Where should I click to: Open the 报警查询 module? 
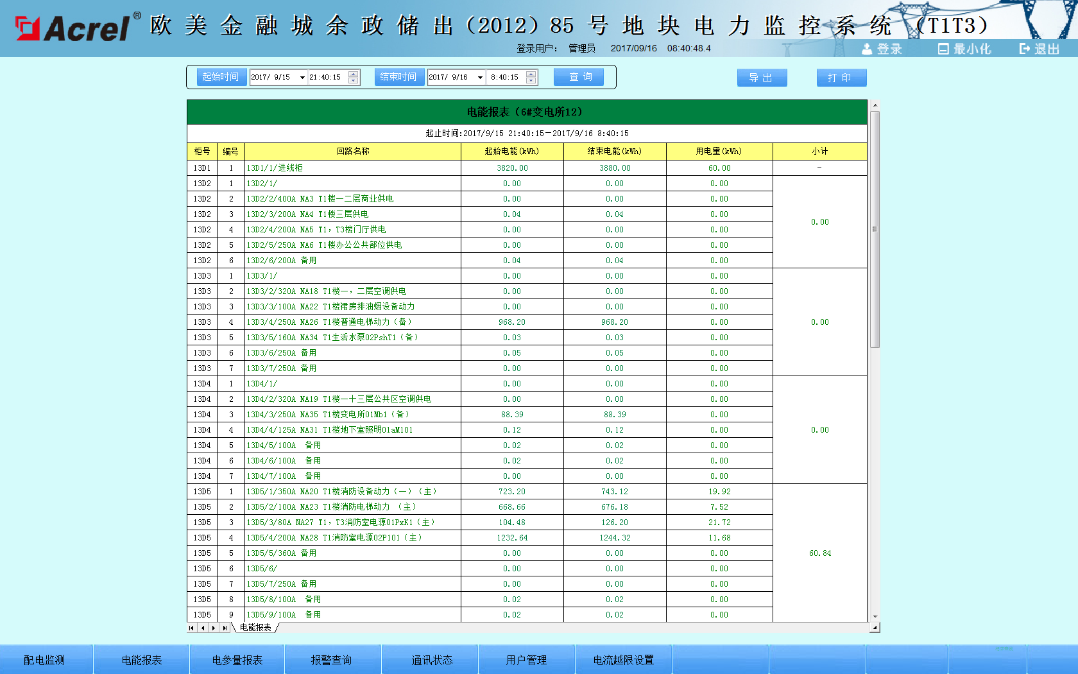[x=333, y=659]
